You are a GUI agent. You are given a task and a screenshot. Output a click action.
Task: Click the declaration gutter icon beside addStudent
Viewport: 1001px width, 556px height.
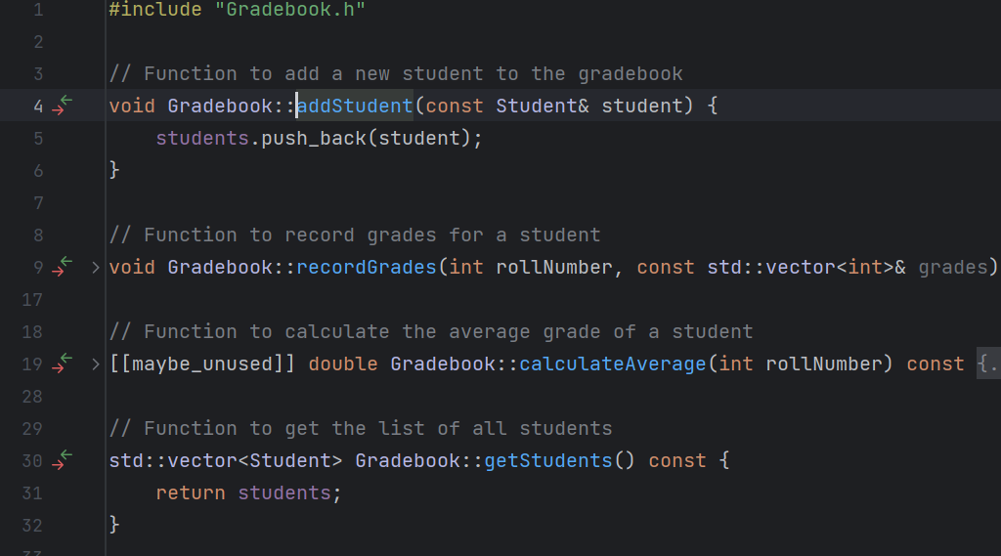[x=62, y=105]
